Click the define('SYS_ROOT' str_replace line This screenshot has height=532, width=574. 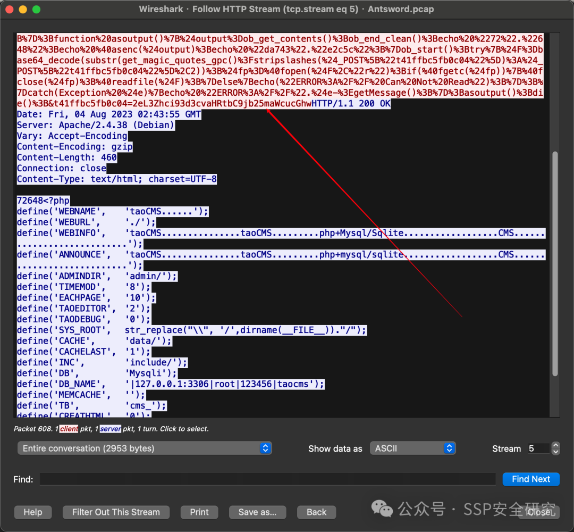(x=192, y=330)
